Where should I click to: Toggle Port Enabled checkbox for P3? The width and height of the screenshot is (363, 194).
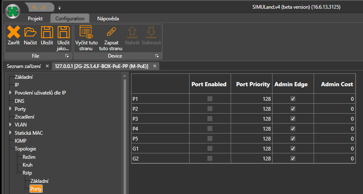click(x=210, y=119)
